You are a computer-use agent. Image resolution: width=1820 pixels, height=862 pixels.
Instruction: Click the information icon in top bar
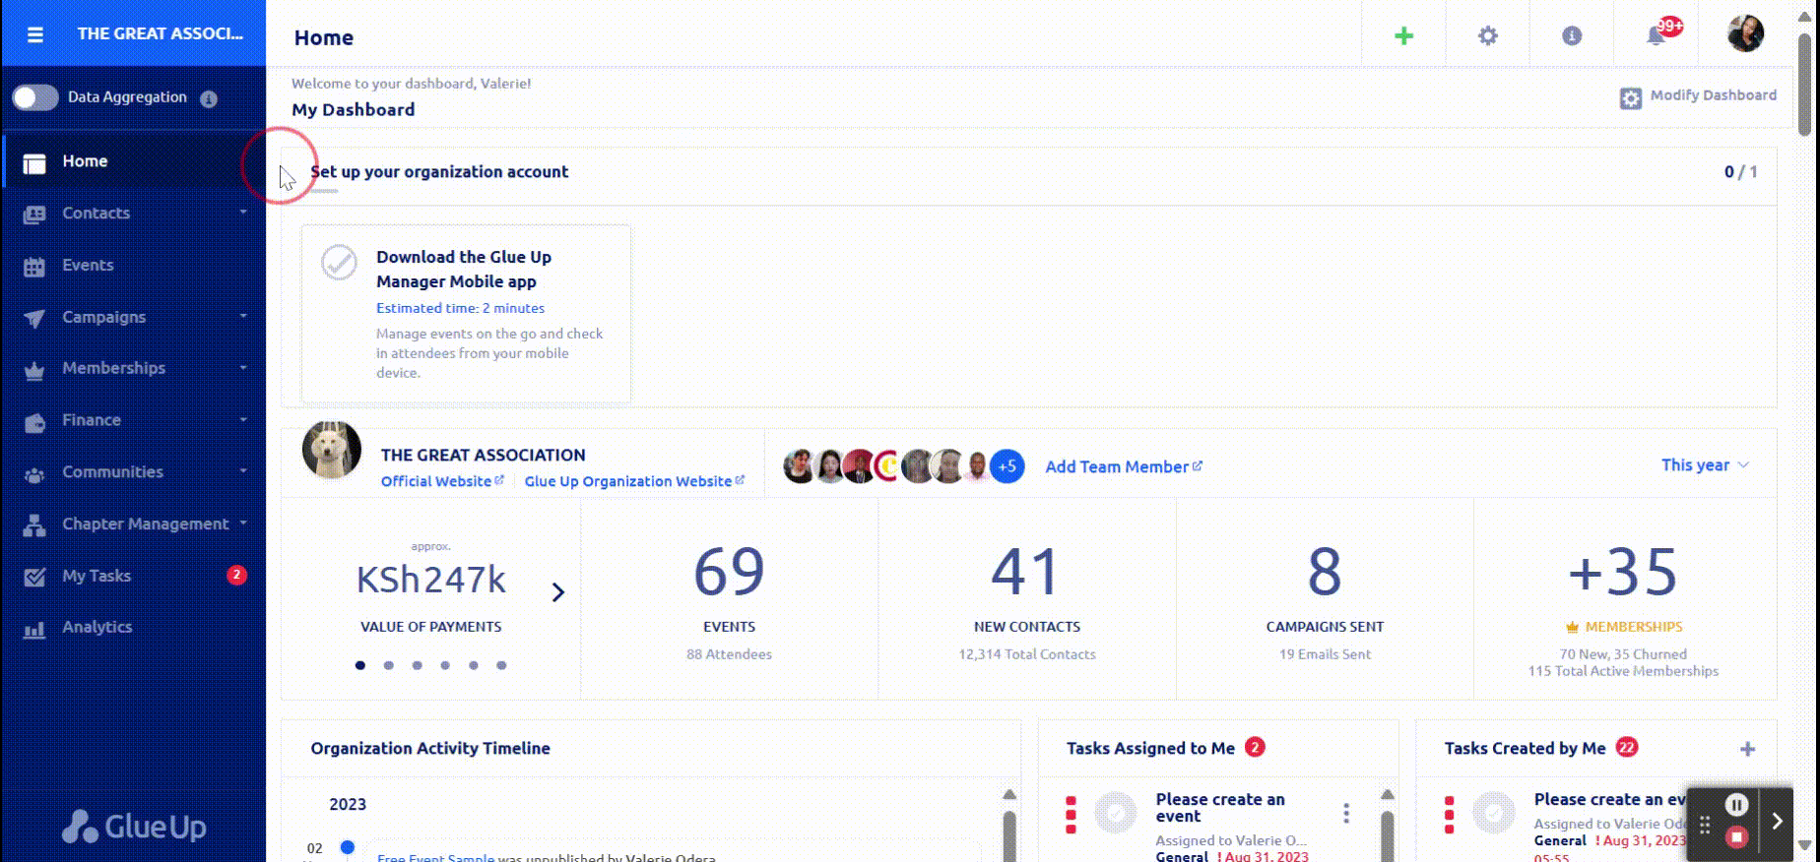pyautogui.click(x=1572, y=36)
